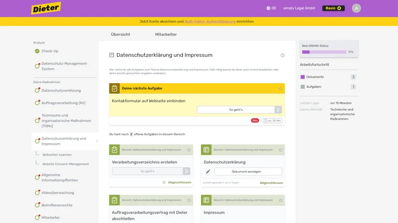Click the DSGVO-Status progress bar
398x223 pixels.
tap(324, 52)
